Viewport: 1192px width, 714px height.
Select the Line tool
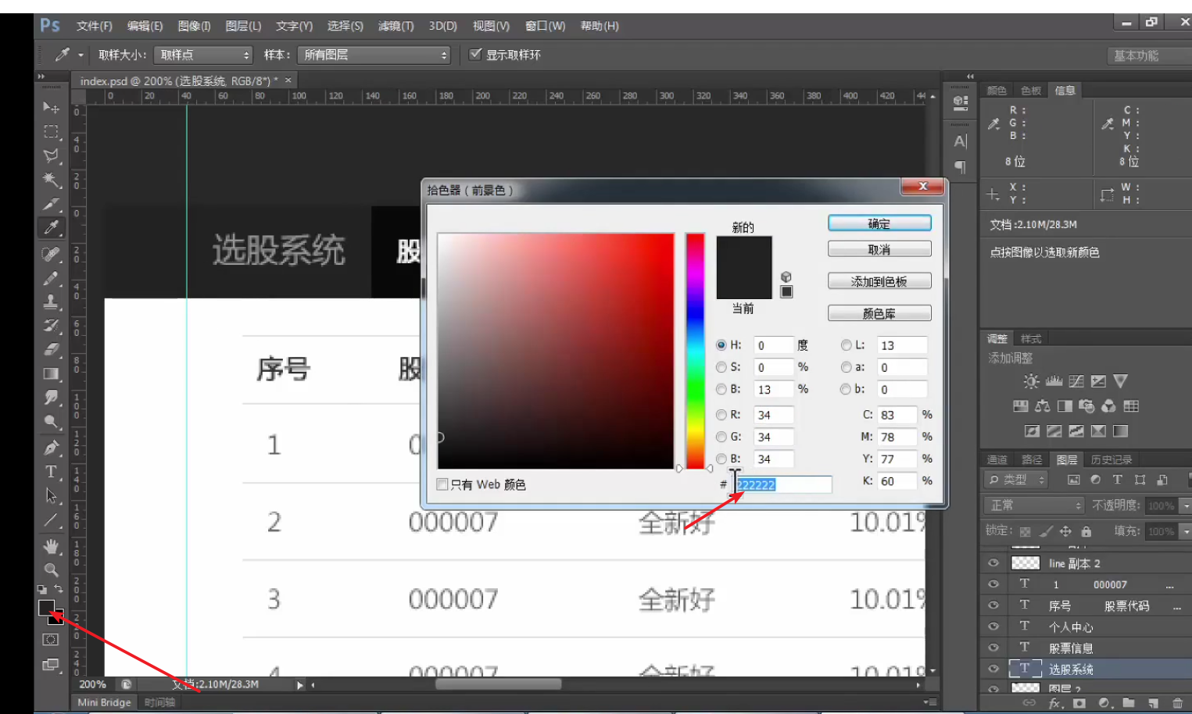click(51, 520)
